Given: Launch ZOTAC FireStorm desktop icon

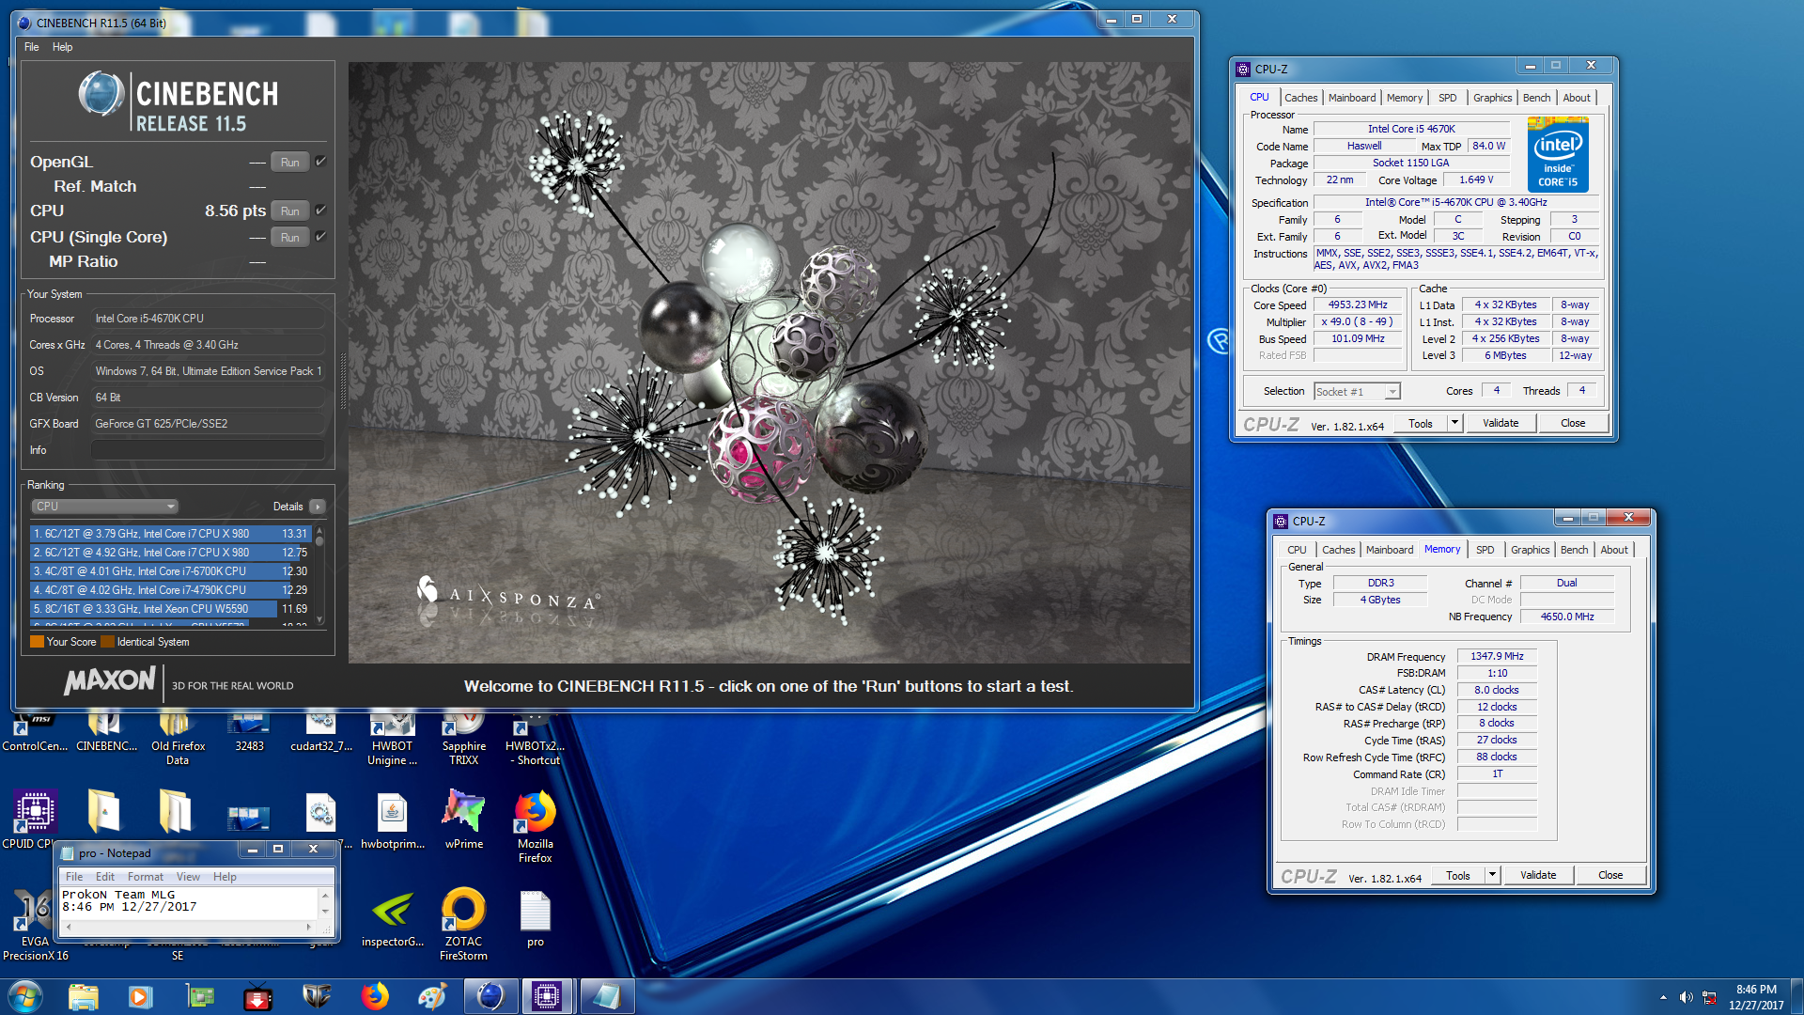Looking at the screenshot, I should click(463, 924).
